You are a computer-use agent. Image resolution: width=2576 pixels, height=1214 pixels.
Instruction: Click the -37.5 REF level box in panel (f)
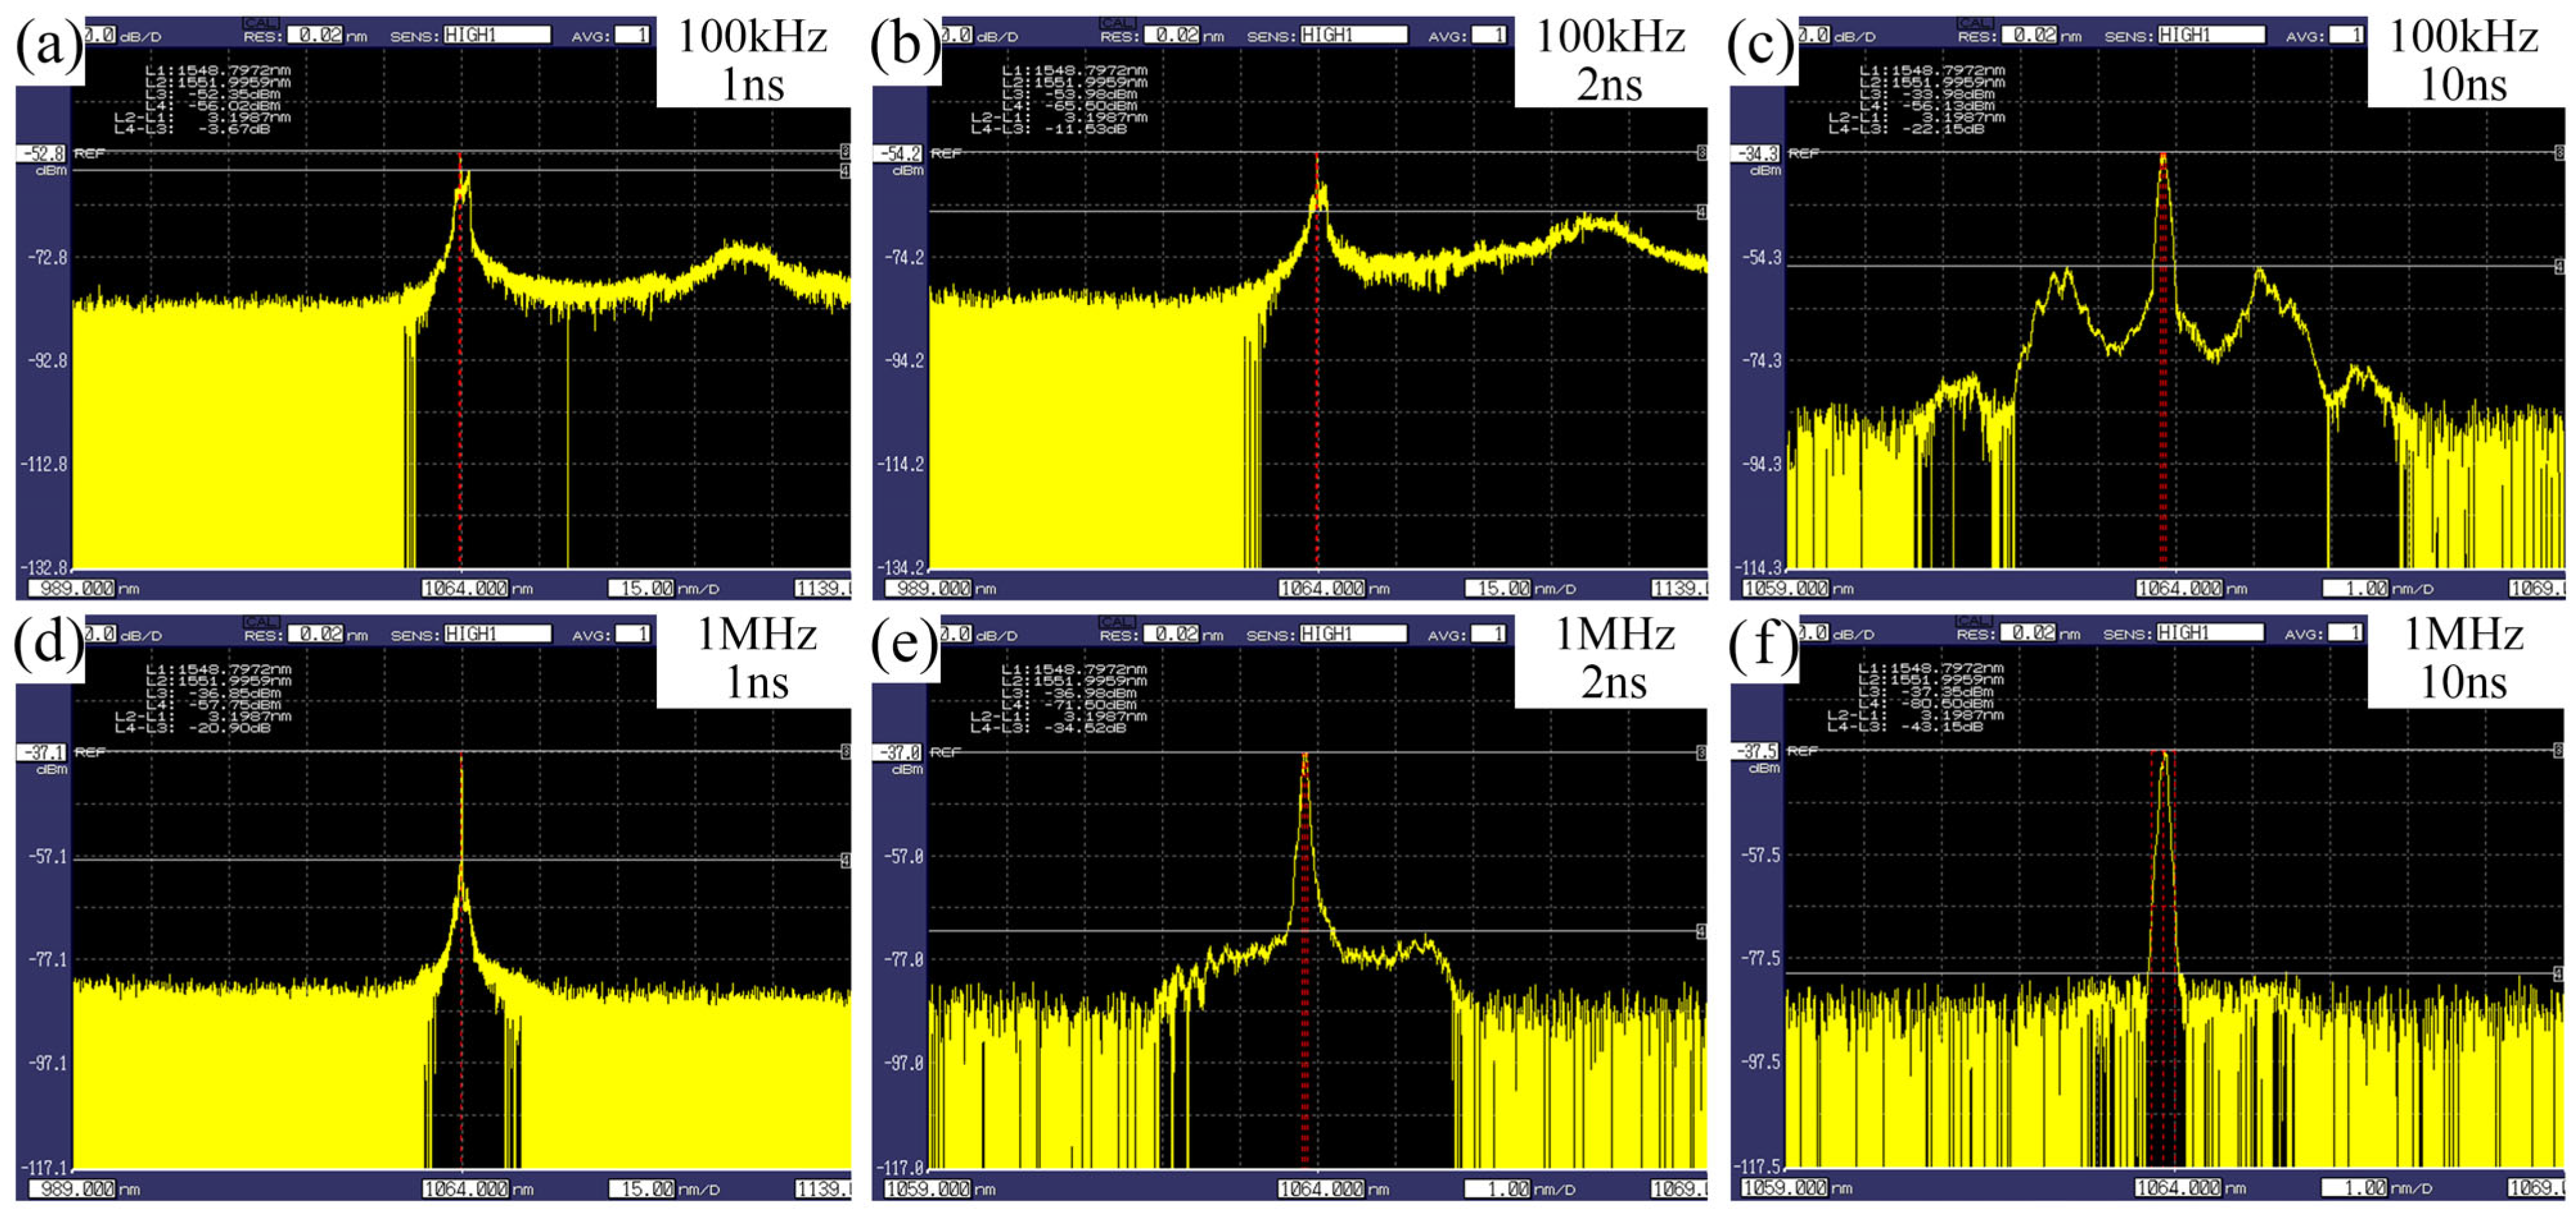click(1756, 751)
